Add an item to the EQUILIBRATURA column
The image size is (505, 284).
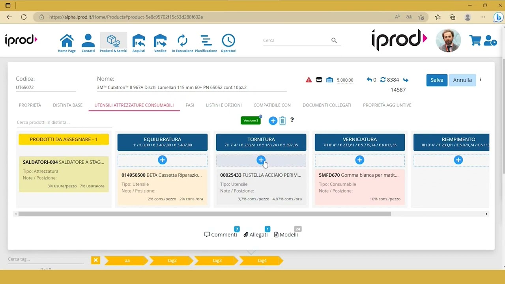pyautogui.click(x=162, y=160)
